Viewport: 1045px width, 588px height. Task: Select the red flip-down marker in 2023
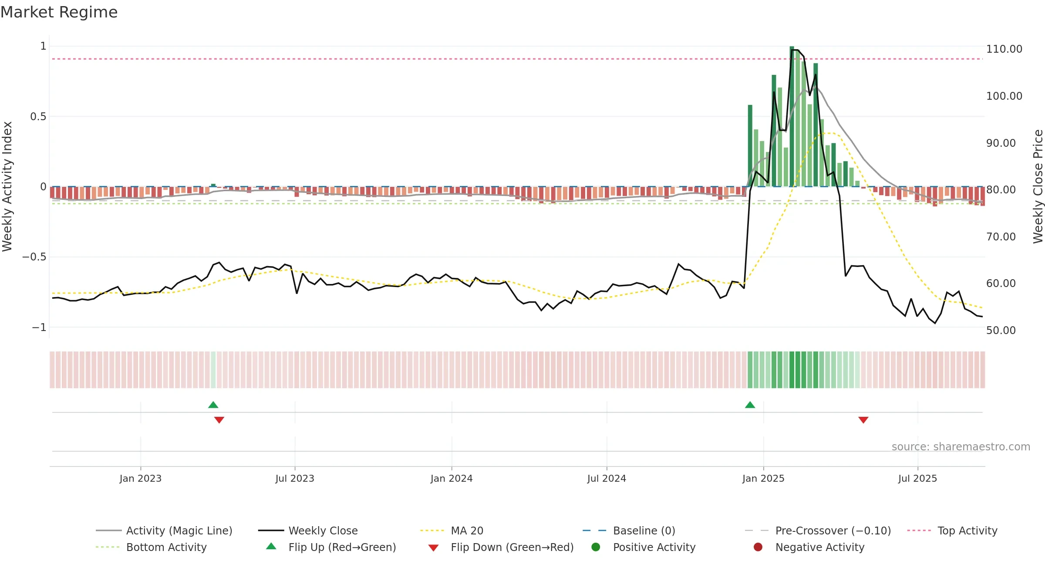(x=219, y=420)
